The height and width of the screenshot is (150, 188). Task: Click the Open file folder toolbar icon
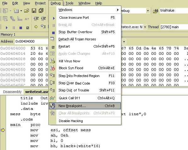point(27,11)
